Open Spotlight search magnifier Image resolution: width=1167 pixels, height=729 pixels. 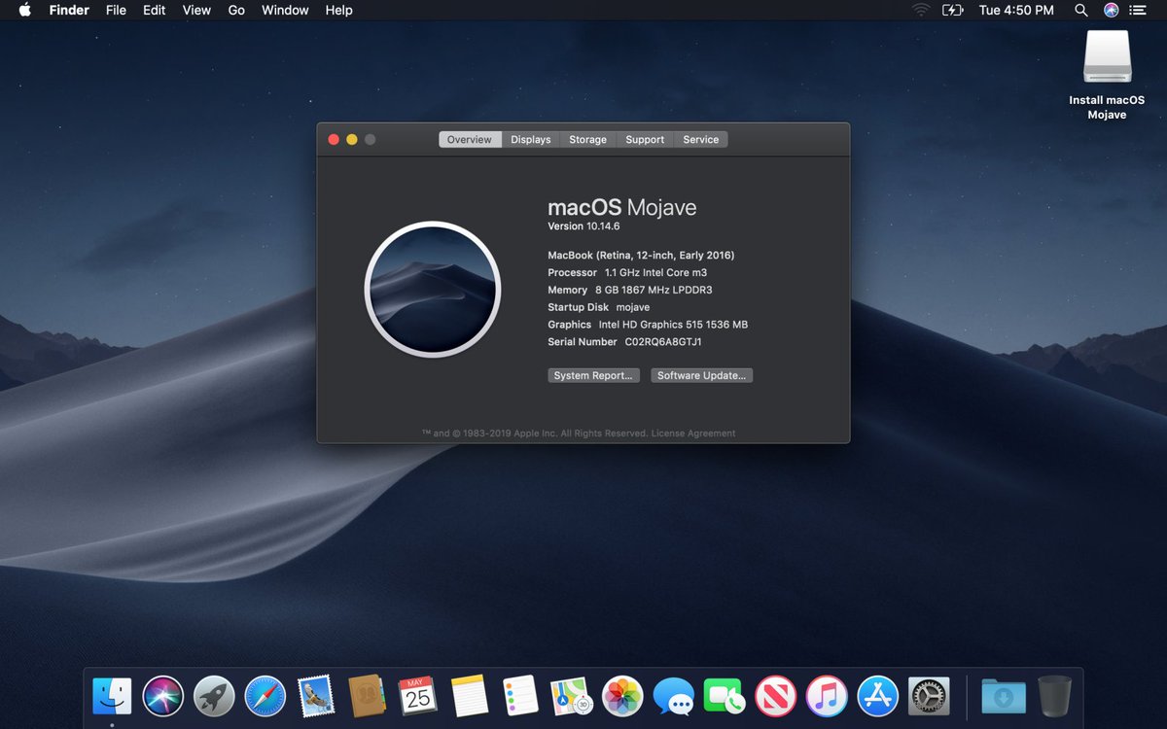pyautogui.click(x=1080, y=10)
